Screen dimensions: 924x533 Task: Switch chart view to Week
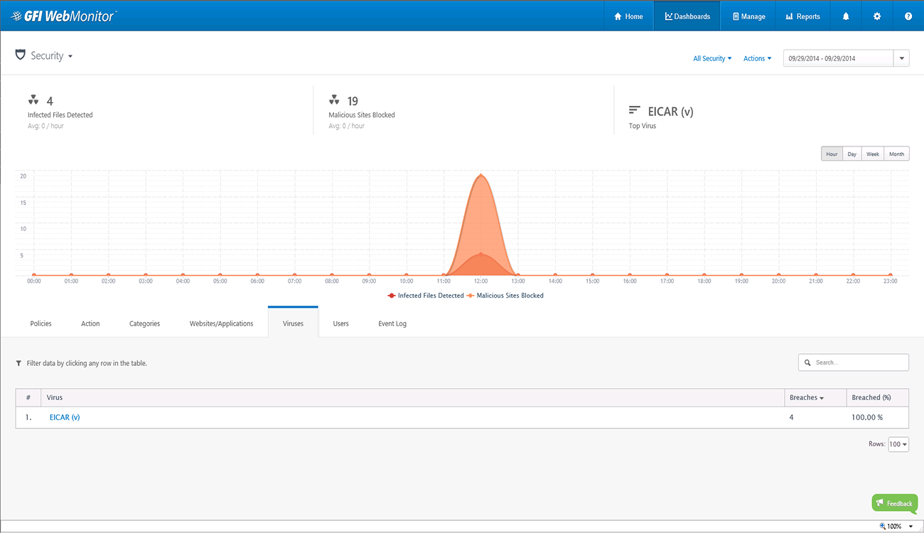pyautogui.click(x=872, y=154)
